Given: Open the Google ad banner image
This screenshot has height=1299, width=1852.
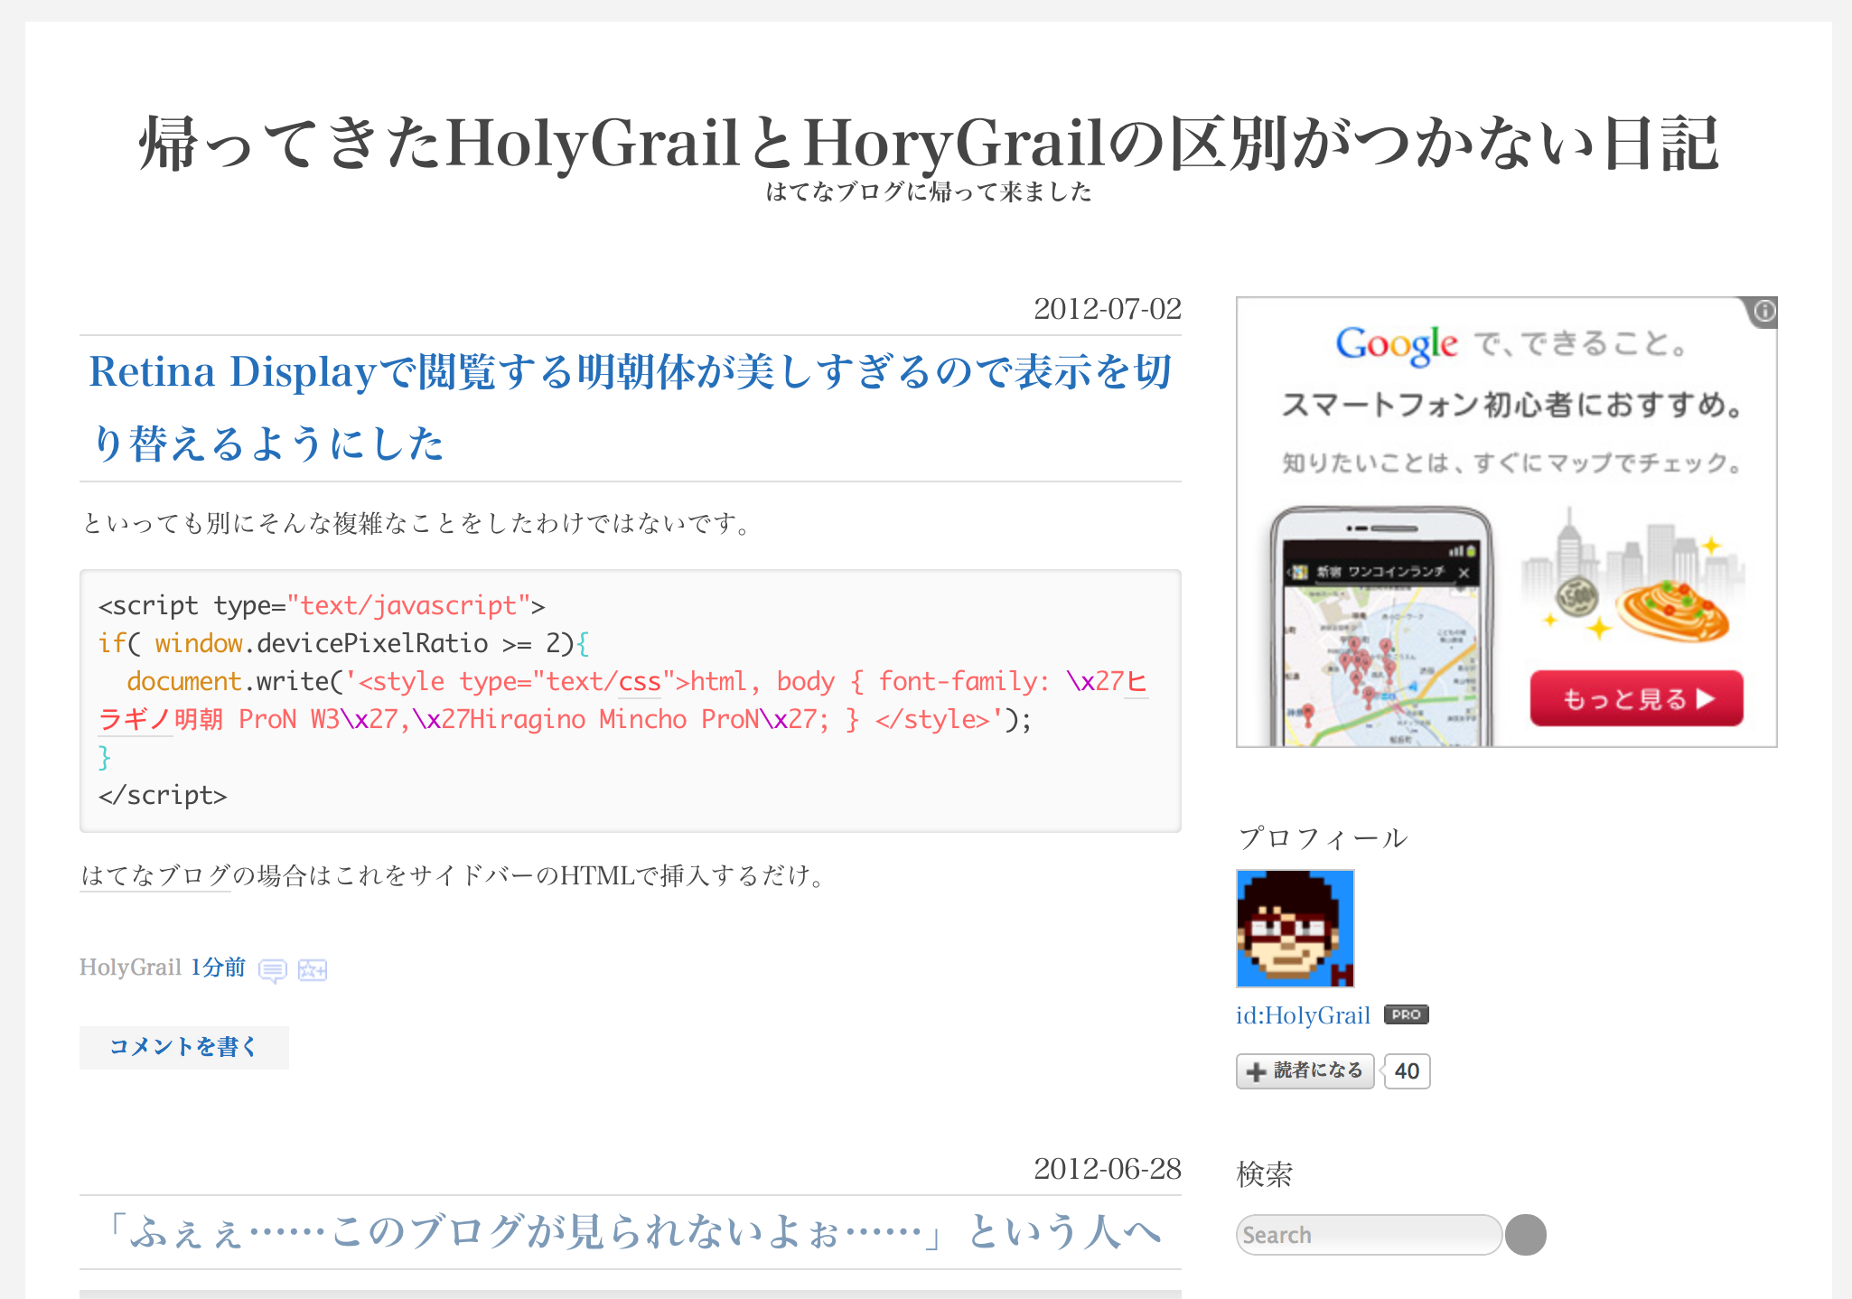Looking at the screenshot, I should point(1506,522).
